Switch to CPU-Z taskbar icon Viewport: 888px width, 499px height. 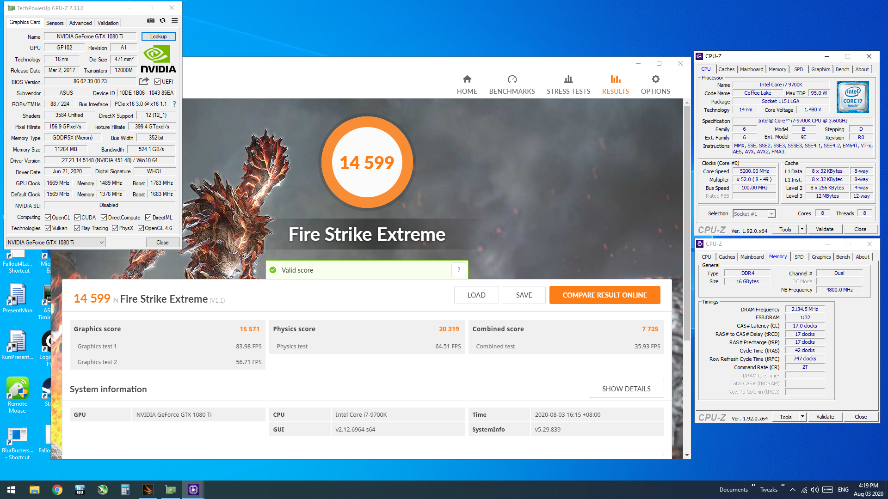pos(193,490)
